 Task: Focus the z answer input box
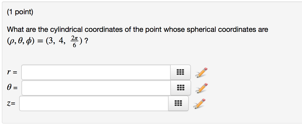[x=94, y=104]
